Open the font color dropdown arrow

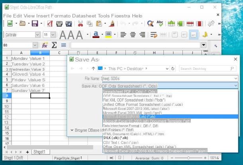click(102, 35)
